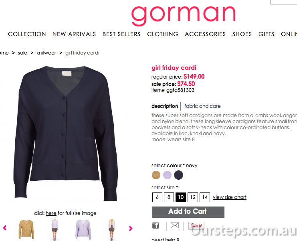
Task: Show next thumbnails with right pink arrow
Action: point(131,228)
